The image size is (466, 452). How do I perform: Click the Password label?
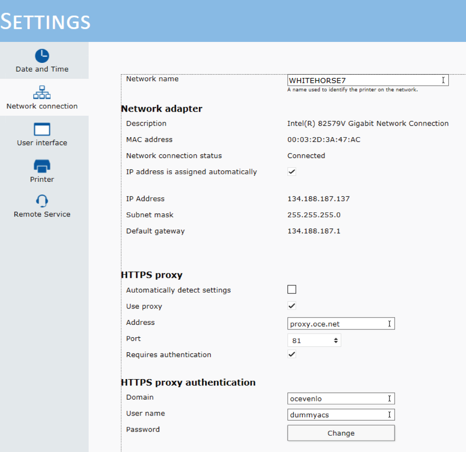pos(143,429)
